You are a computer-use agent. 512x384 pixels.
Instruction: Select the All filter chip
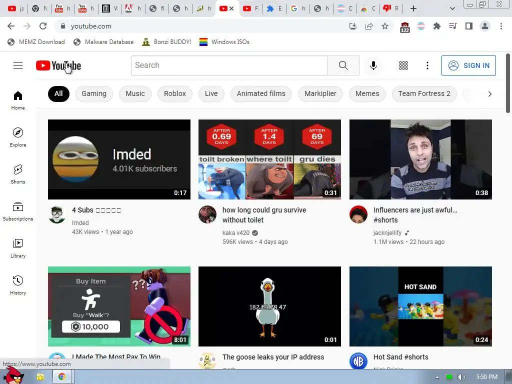click(x=58, y=93)
